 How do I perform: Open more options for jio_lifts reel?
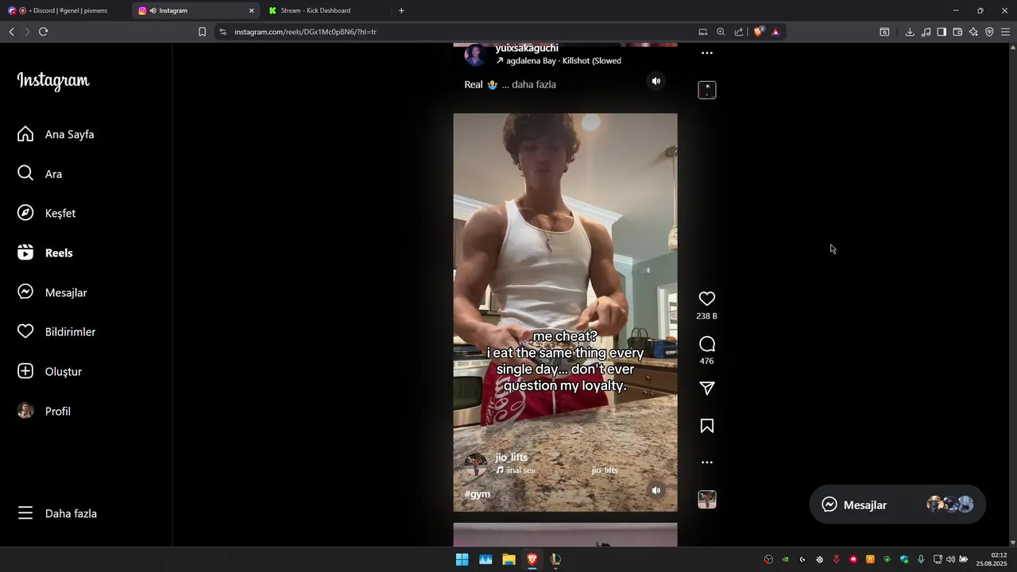pyautogui.click(x=707, y=462)
